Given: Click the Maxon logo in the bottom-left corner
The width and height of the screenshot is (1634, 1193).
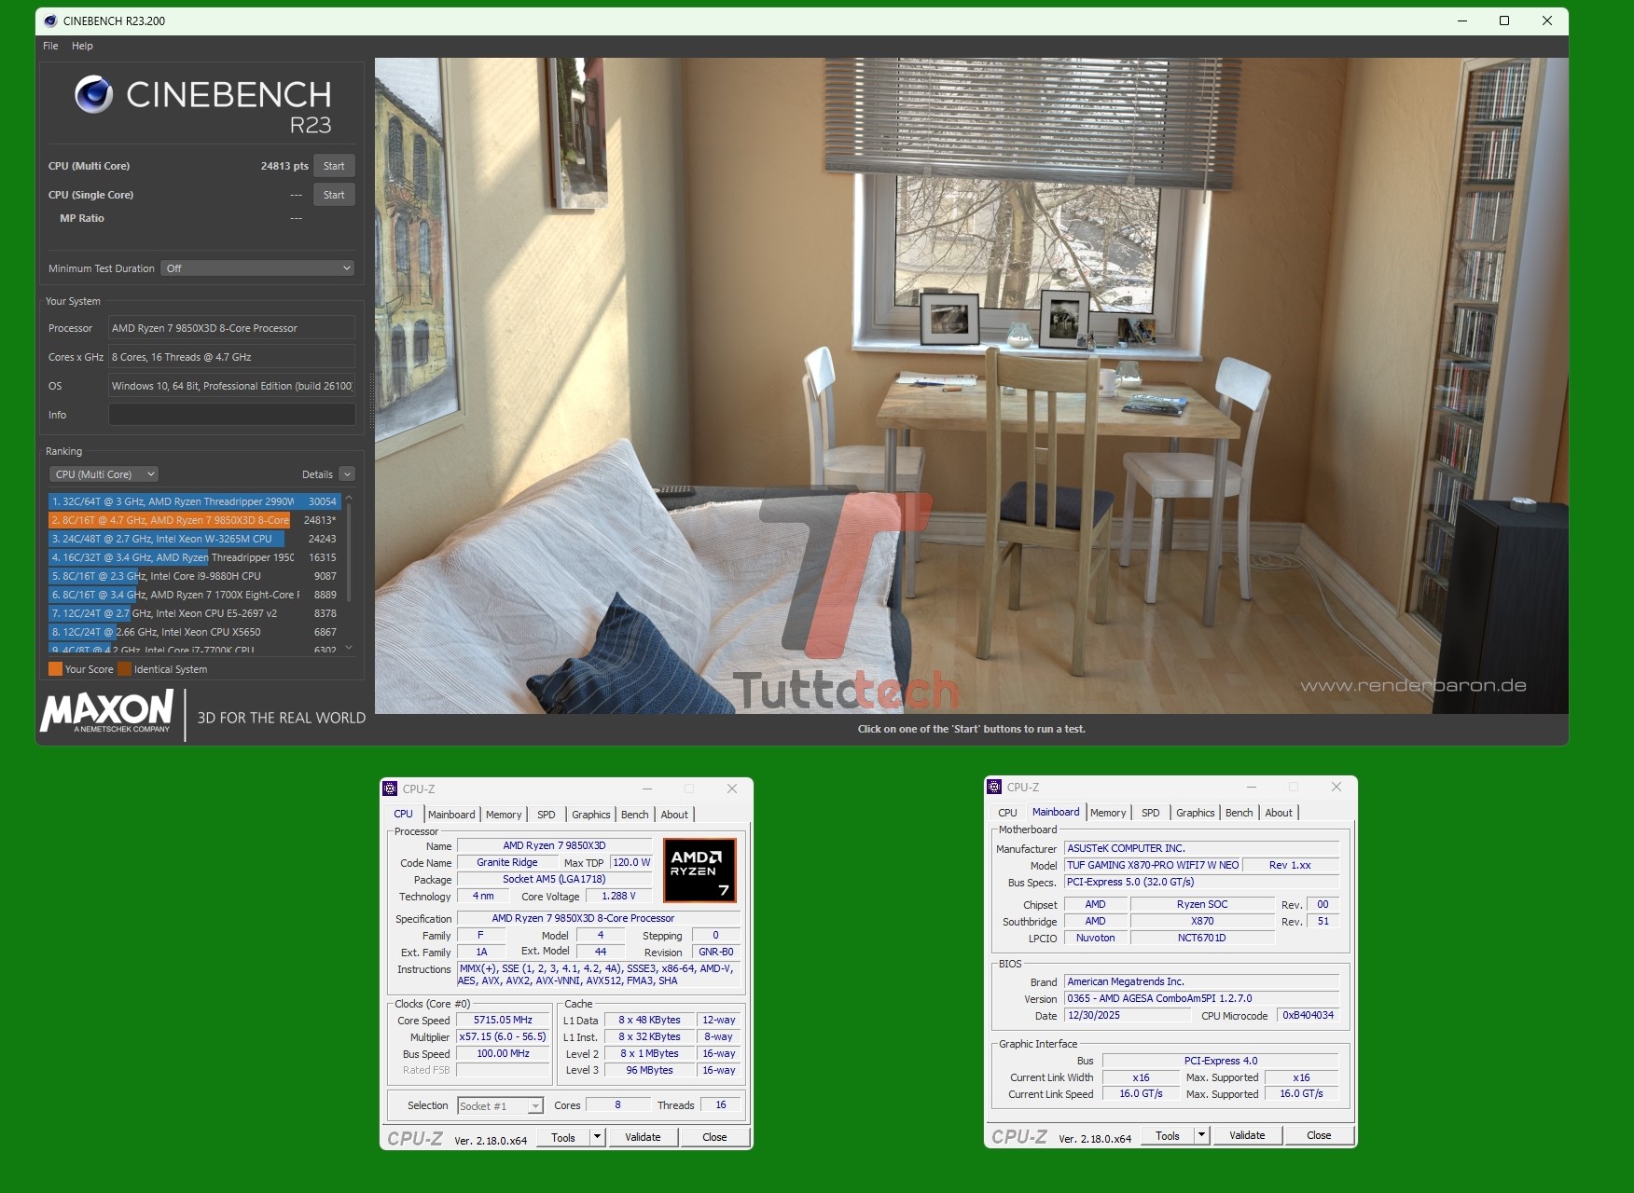Looking at the screenshot, I should coord(107,713).
